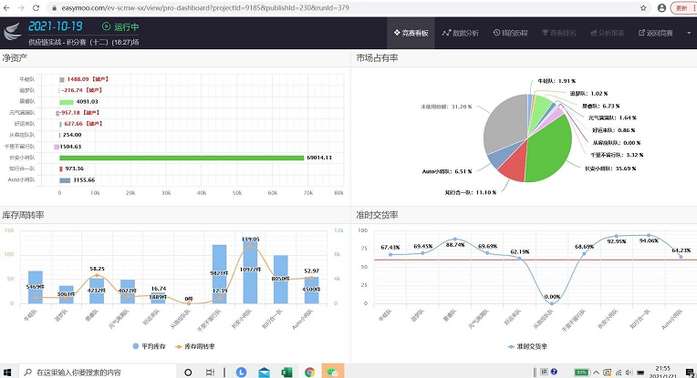
Task: Open Excel from the taskbar
Action: click(x=285, y=372)
